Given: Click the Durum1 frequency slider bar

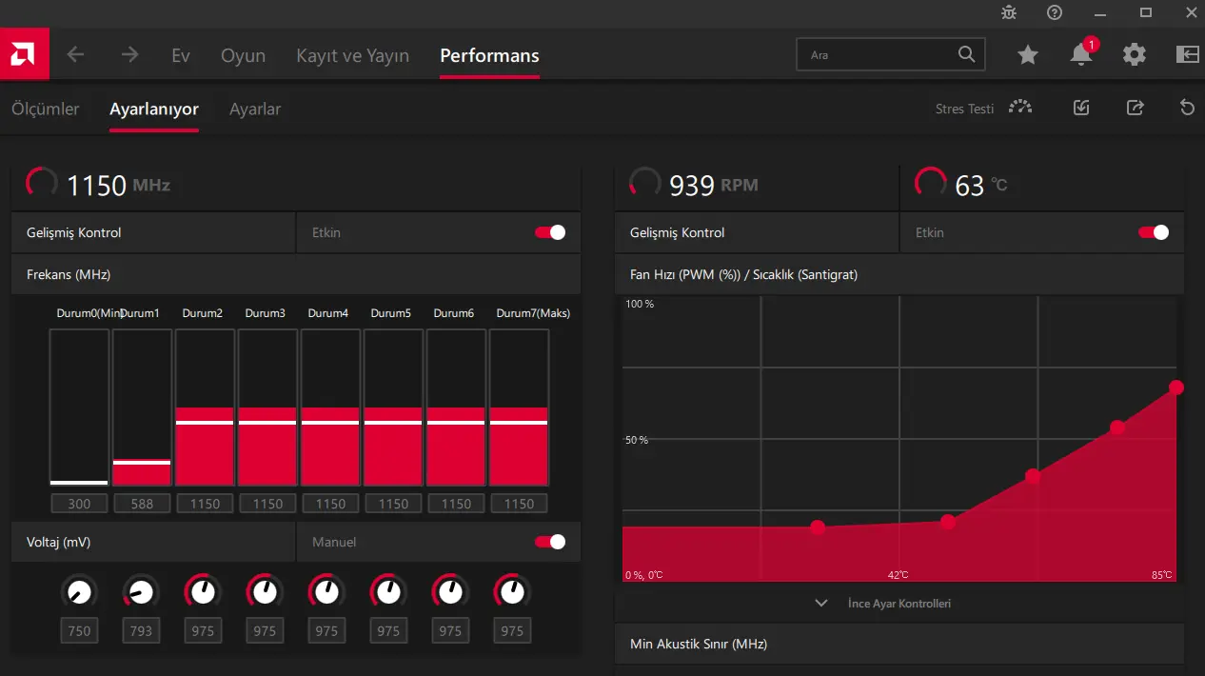Looking at the screenshot, I should coord(142,408).
